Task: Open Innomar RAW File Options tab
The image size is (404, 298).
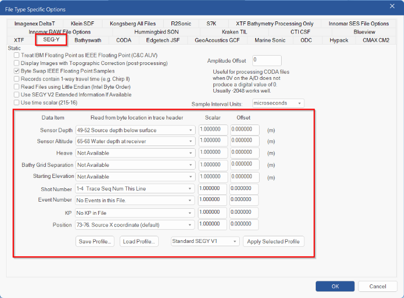Action: [60, 32]
